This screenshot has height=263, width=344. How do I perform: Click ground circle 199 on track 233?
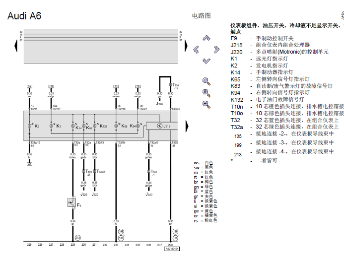pos(121,231)
